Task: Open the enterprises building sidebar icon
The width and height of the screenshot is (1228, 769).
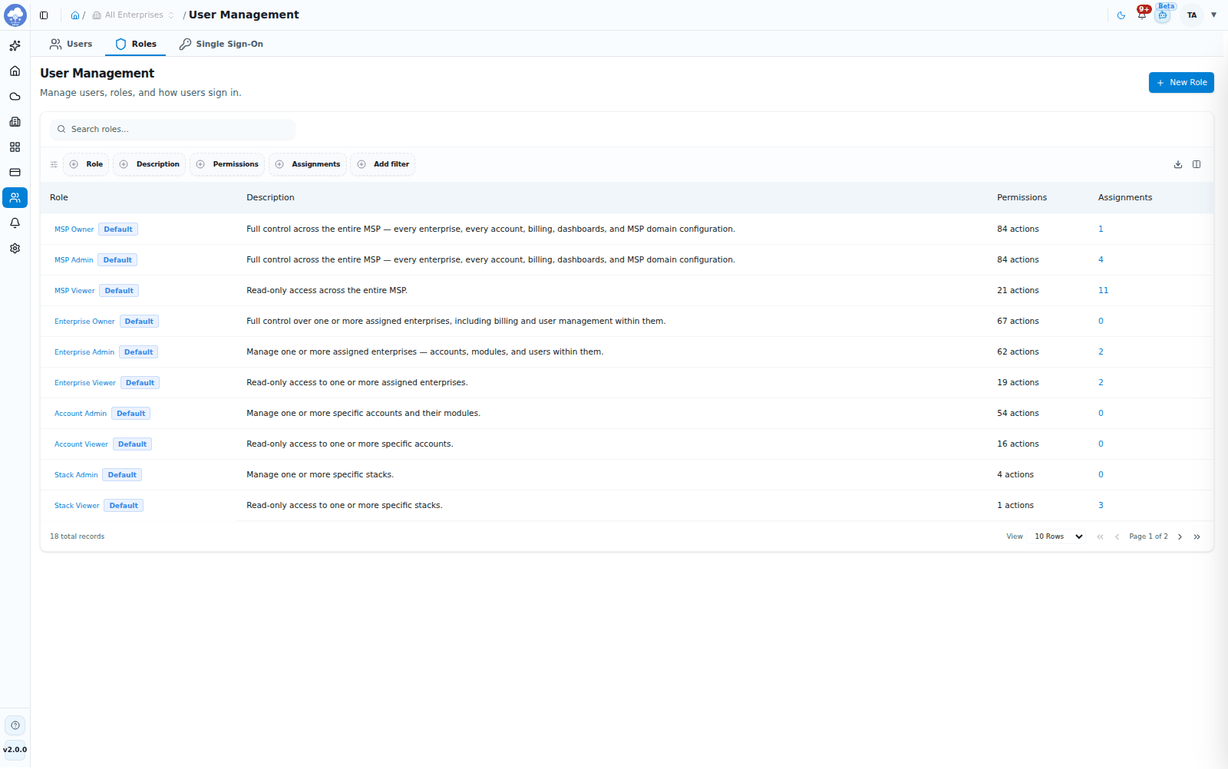Action: coord(15,122)
